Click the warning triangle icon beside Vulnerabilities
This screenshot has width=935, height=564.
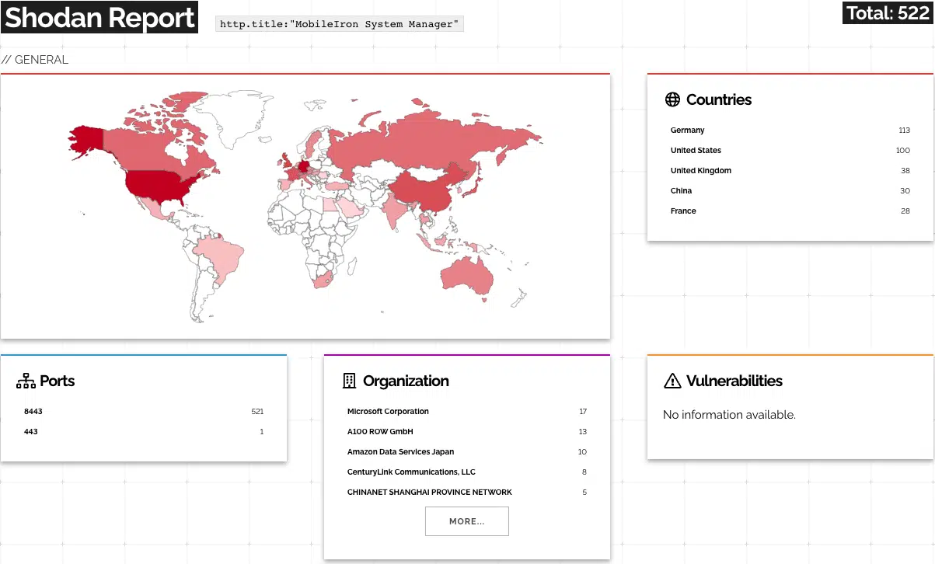pos(672,381)
